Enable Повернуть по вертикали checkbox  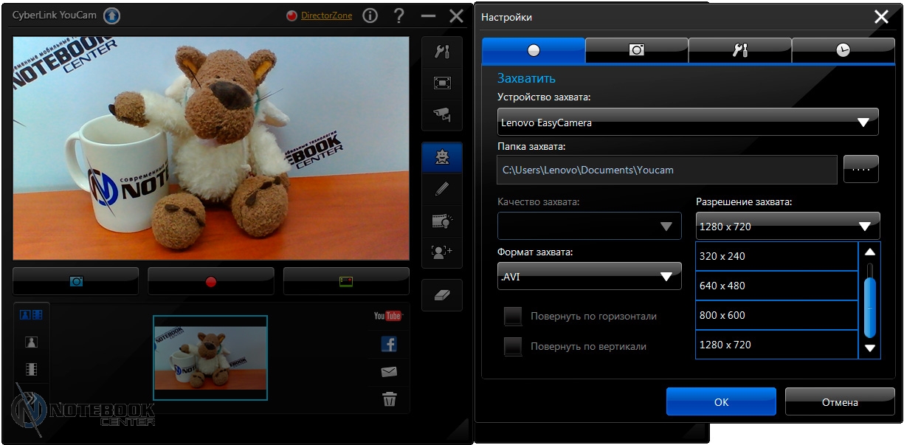coord(513,346)
